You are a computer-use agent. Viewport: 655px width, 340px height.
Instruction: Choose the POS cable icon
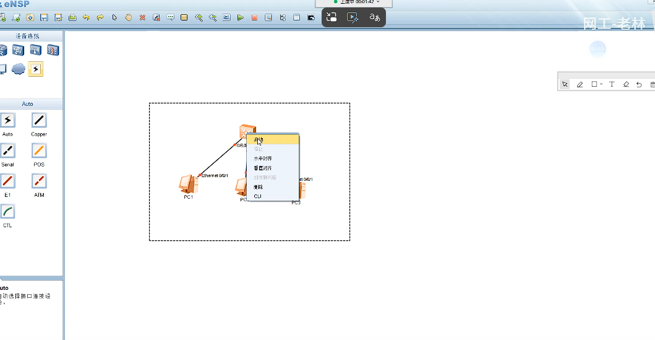coord(39,150)
